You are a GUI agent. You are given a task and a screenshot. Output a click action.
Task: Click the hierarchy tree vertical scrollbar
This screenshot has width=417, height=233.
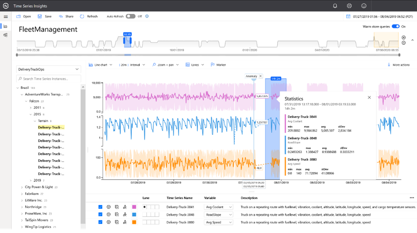point(83,156)
